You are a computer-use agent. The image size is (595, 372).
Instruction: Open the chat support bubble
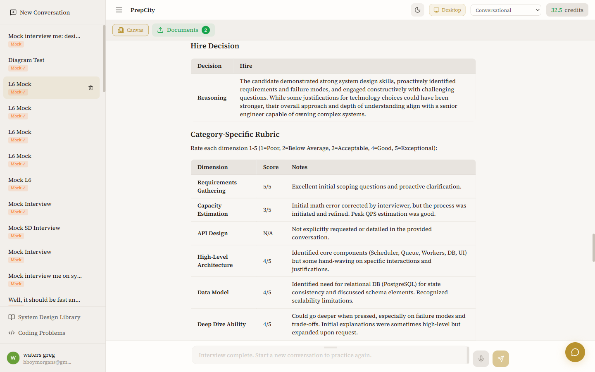tap(575, 352)
